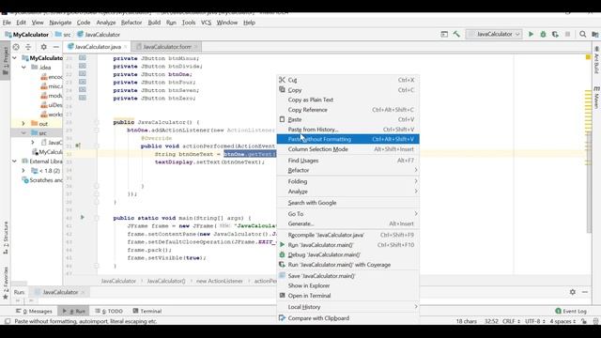Run with coverage from the toolbar
The width and height of the screenshot is (601, 338).
(555, 34)
